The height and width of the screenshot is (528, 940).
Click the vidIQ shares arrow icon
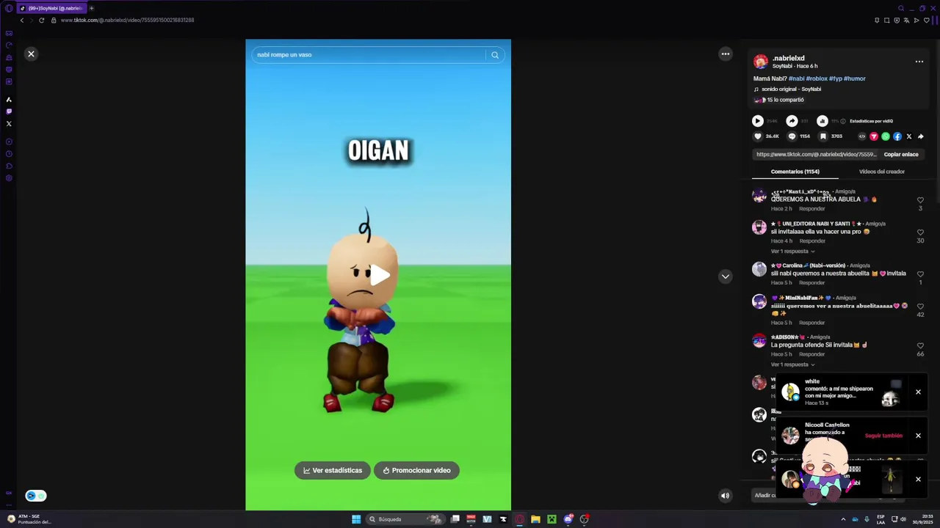[x=792, y=121]
